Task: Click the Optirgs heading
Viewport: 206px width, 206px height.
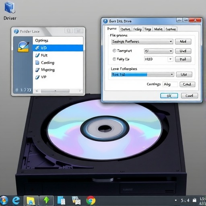Action: (41, 41)
